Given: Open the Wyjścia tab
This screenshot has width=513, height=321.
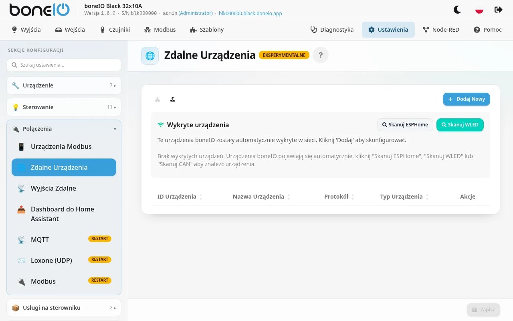Looking at the screenshot, I should pyautogui.click(x=26, y=30).
